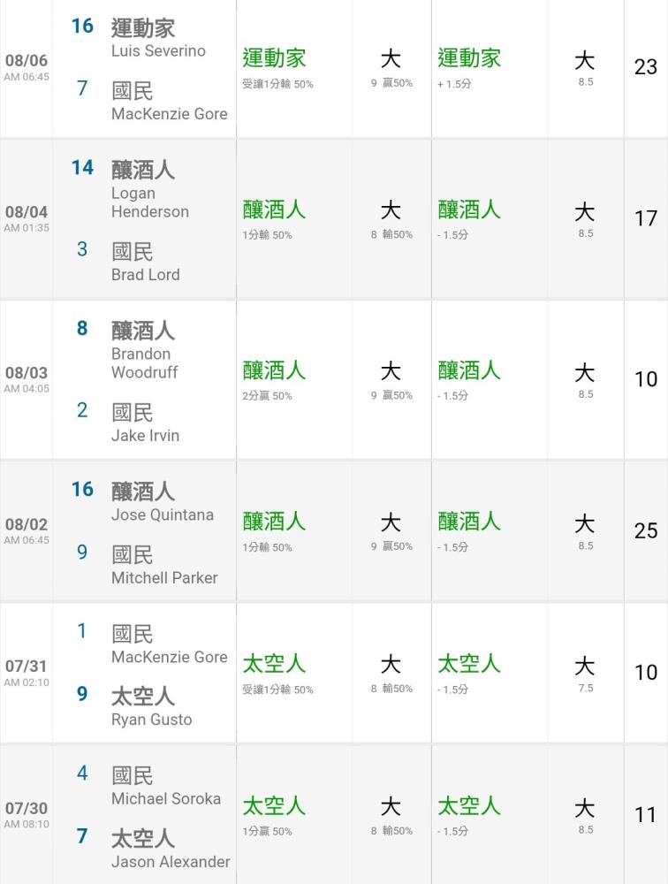The height and width of the screenshot is (884, 668).
Task: Select score 7 for 太空人
Action: 82,835
